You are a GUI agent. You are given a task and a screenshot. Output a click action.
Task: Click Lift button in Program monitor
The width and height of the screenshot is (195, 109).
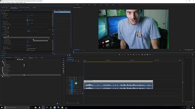(142, 54)
